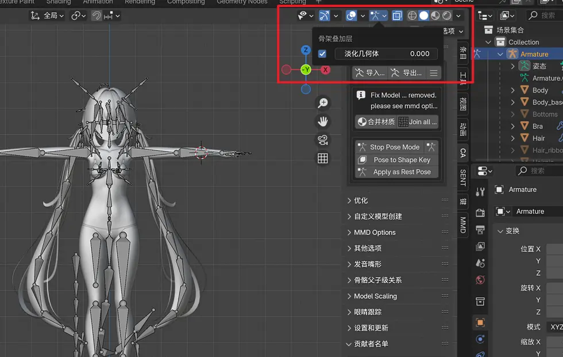Toggle the overlays display button
Image resolution: width=563 pixels, height=357 pixels.
[x=351, y=16]
